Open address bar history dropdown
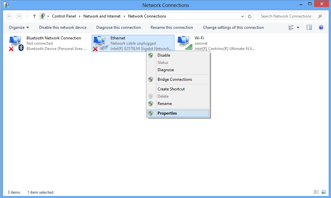The image size is (331, 198). tap(242, 16)
